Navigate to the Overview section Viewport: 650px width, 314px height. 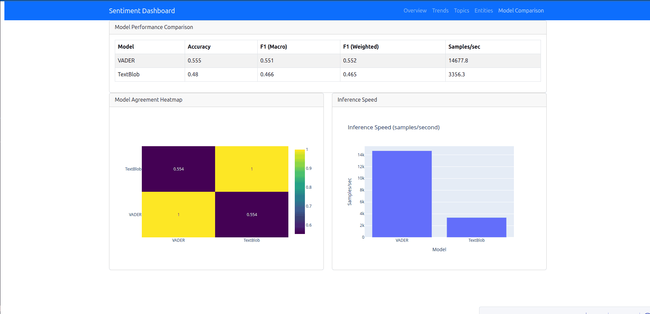[x=415, y=10]
